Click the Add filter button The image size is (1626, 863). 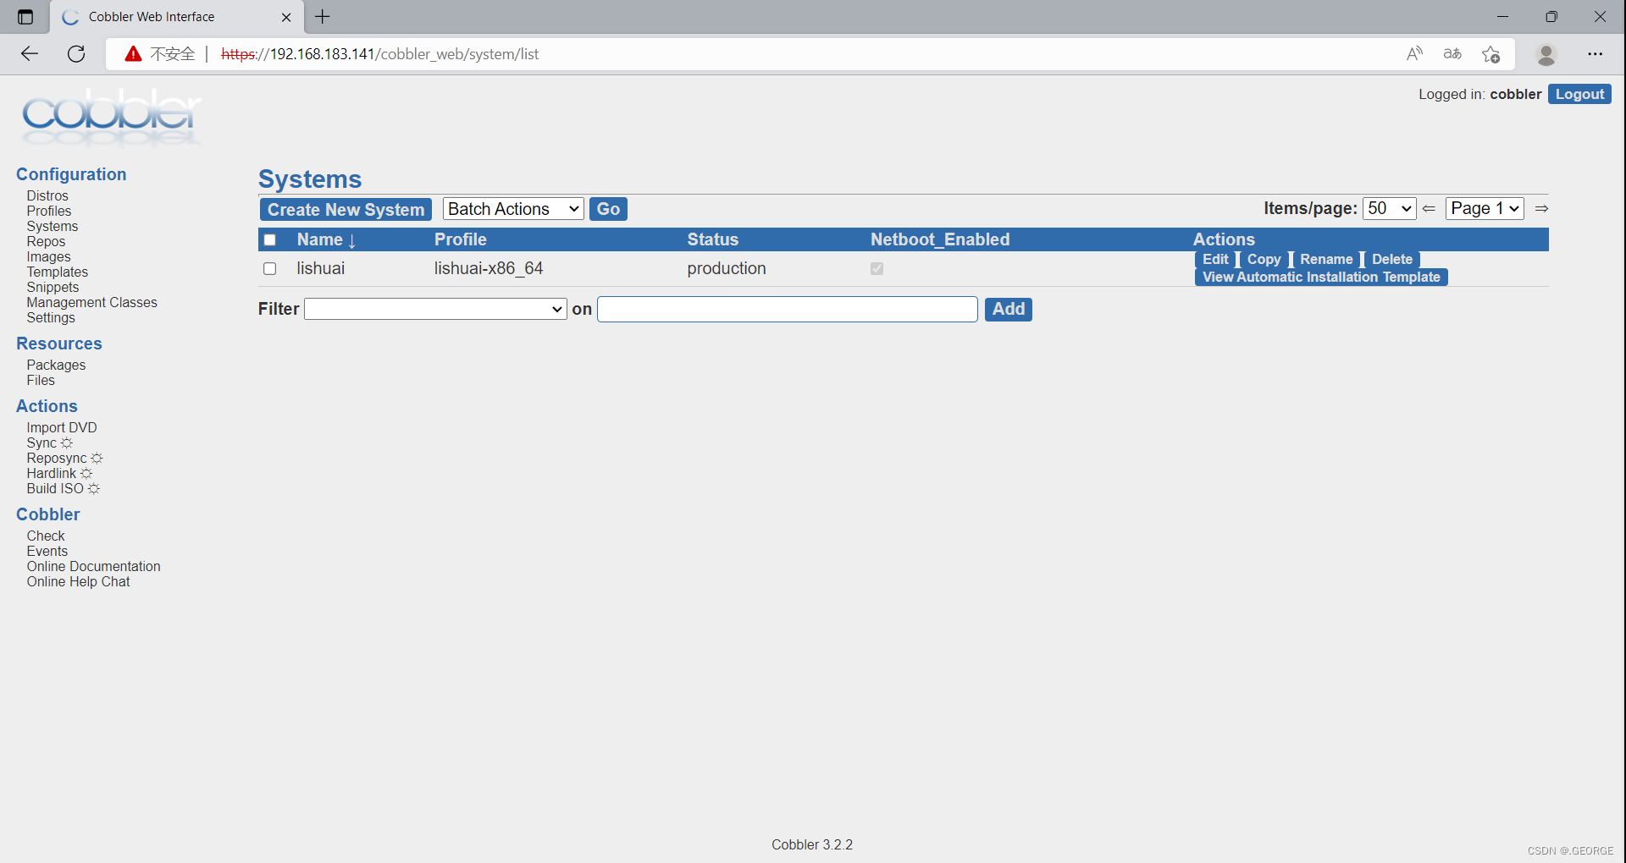(x=1008, y=309)
